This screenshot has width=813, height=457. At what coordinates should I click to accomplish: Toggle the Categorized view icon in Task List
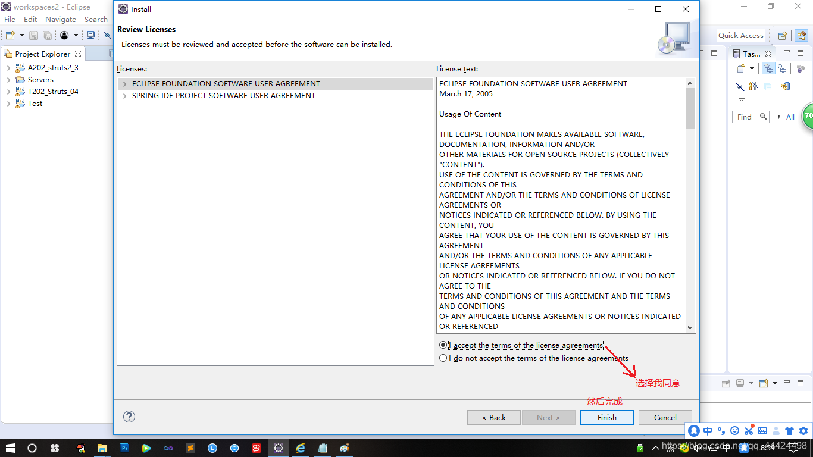[768, 68]
